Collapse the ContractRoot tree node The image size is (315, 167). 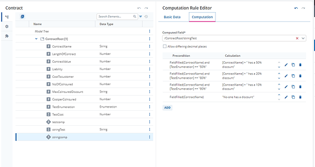tap(36, 39)
